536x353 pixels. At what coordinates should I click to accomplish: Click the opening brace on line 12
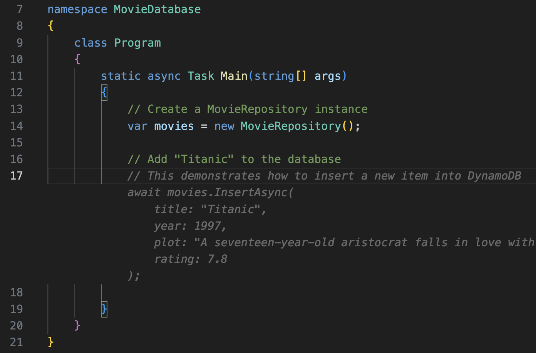pos(104,92)
